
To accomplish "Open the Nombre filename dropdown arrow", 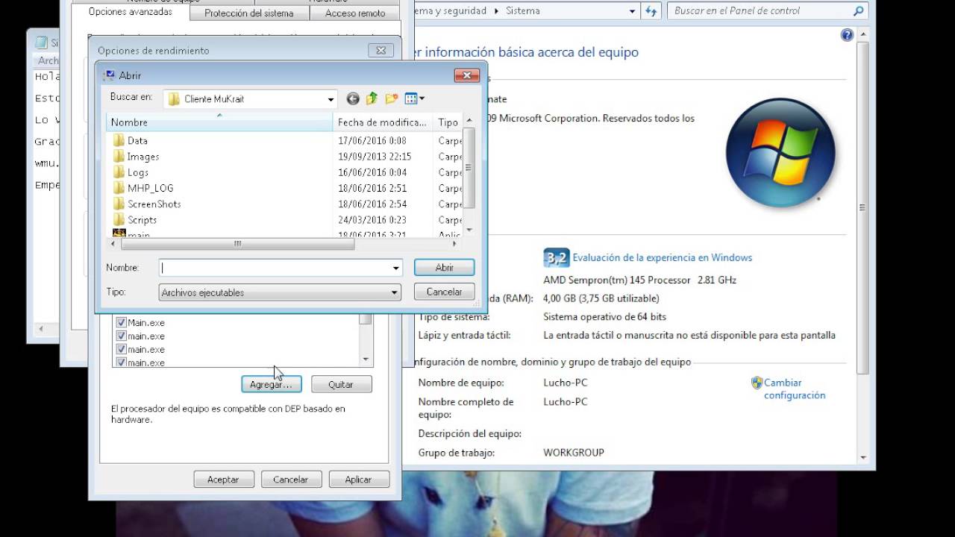I will [x=395, y=268].
